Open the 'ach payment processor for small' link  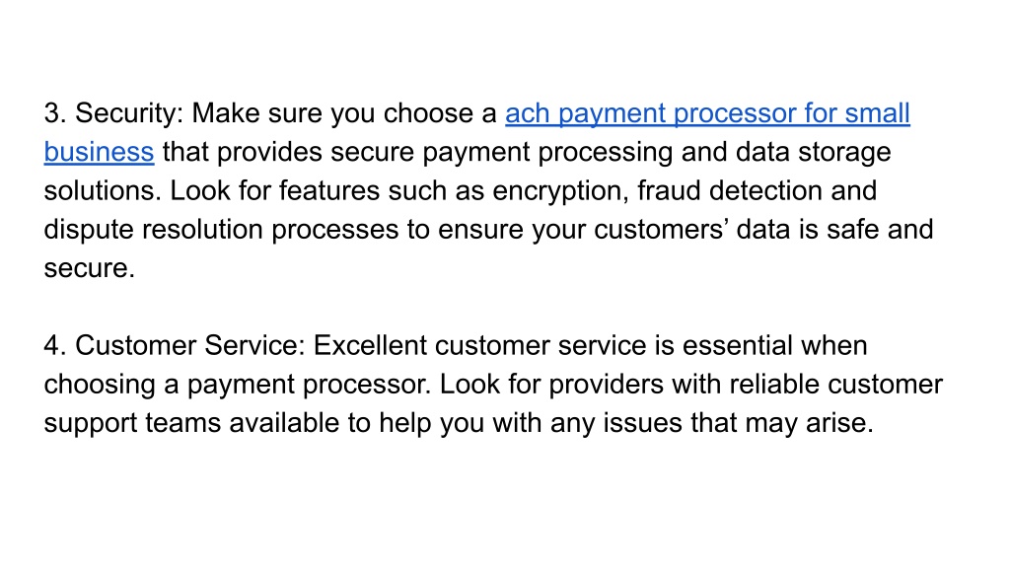point(707,114)
